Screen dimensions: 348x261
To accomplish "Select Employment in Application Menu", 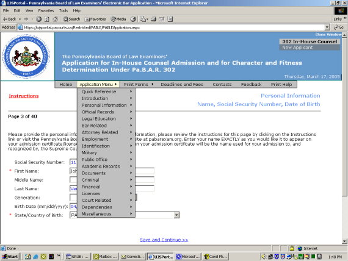I will pyautogui.click(x=106, y=139).
